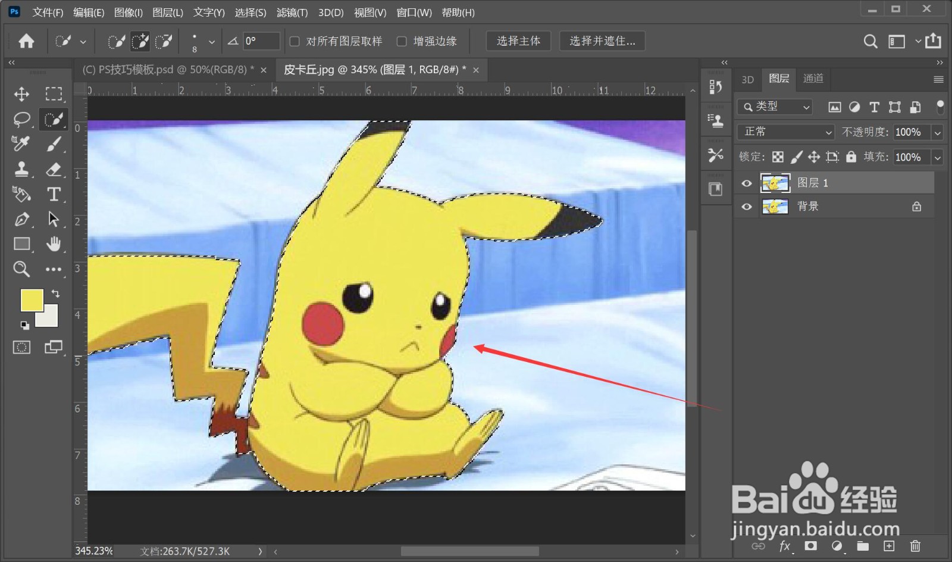
Task: Toggle lock transparent pixels
Action: click(x=778, y=157)
